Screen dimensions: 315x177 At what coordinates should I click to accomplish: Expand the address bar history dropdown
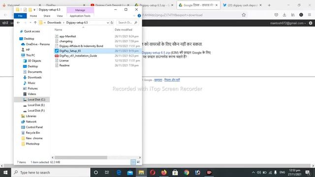[108, 23]
